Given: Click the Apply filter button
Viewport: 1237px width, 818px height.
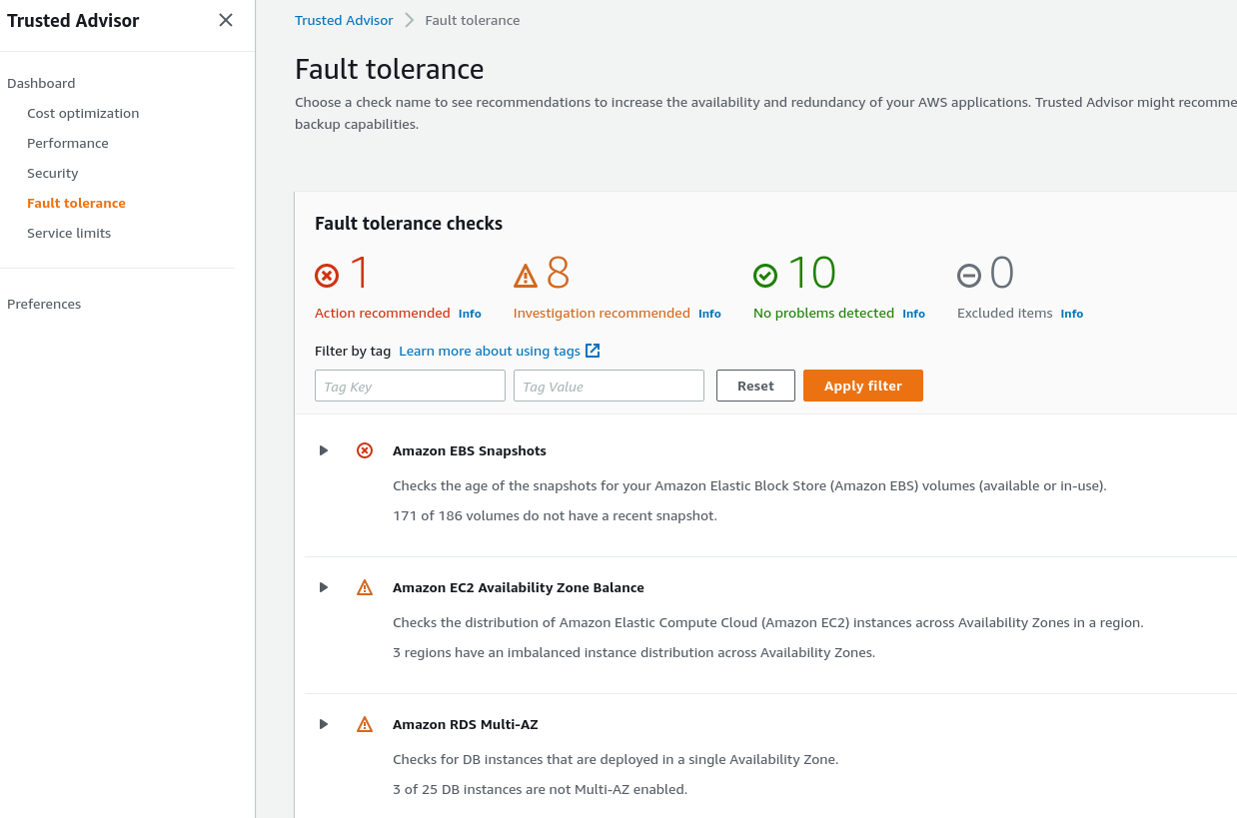Looking at the screenshot, I should coord(863,386).
